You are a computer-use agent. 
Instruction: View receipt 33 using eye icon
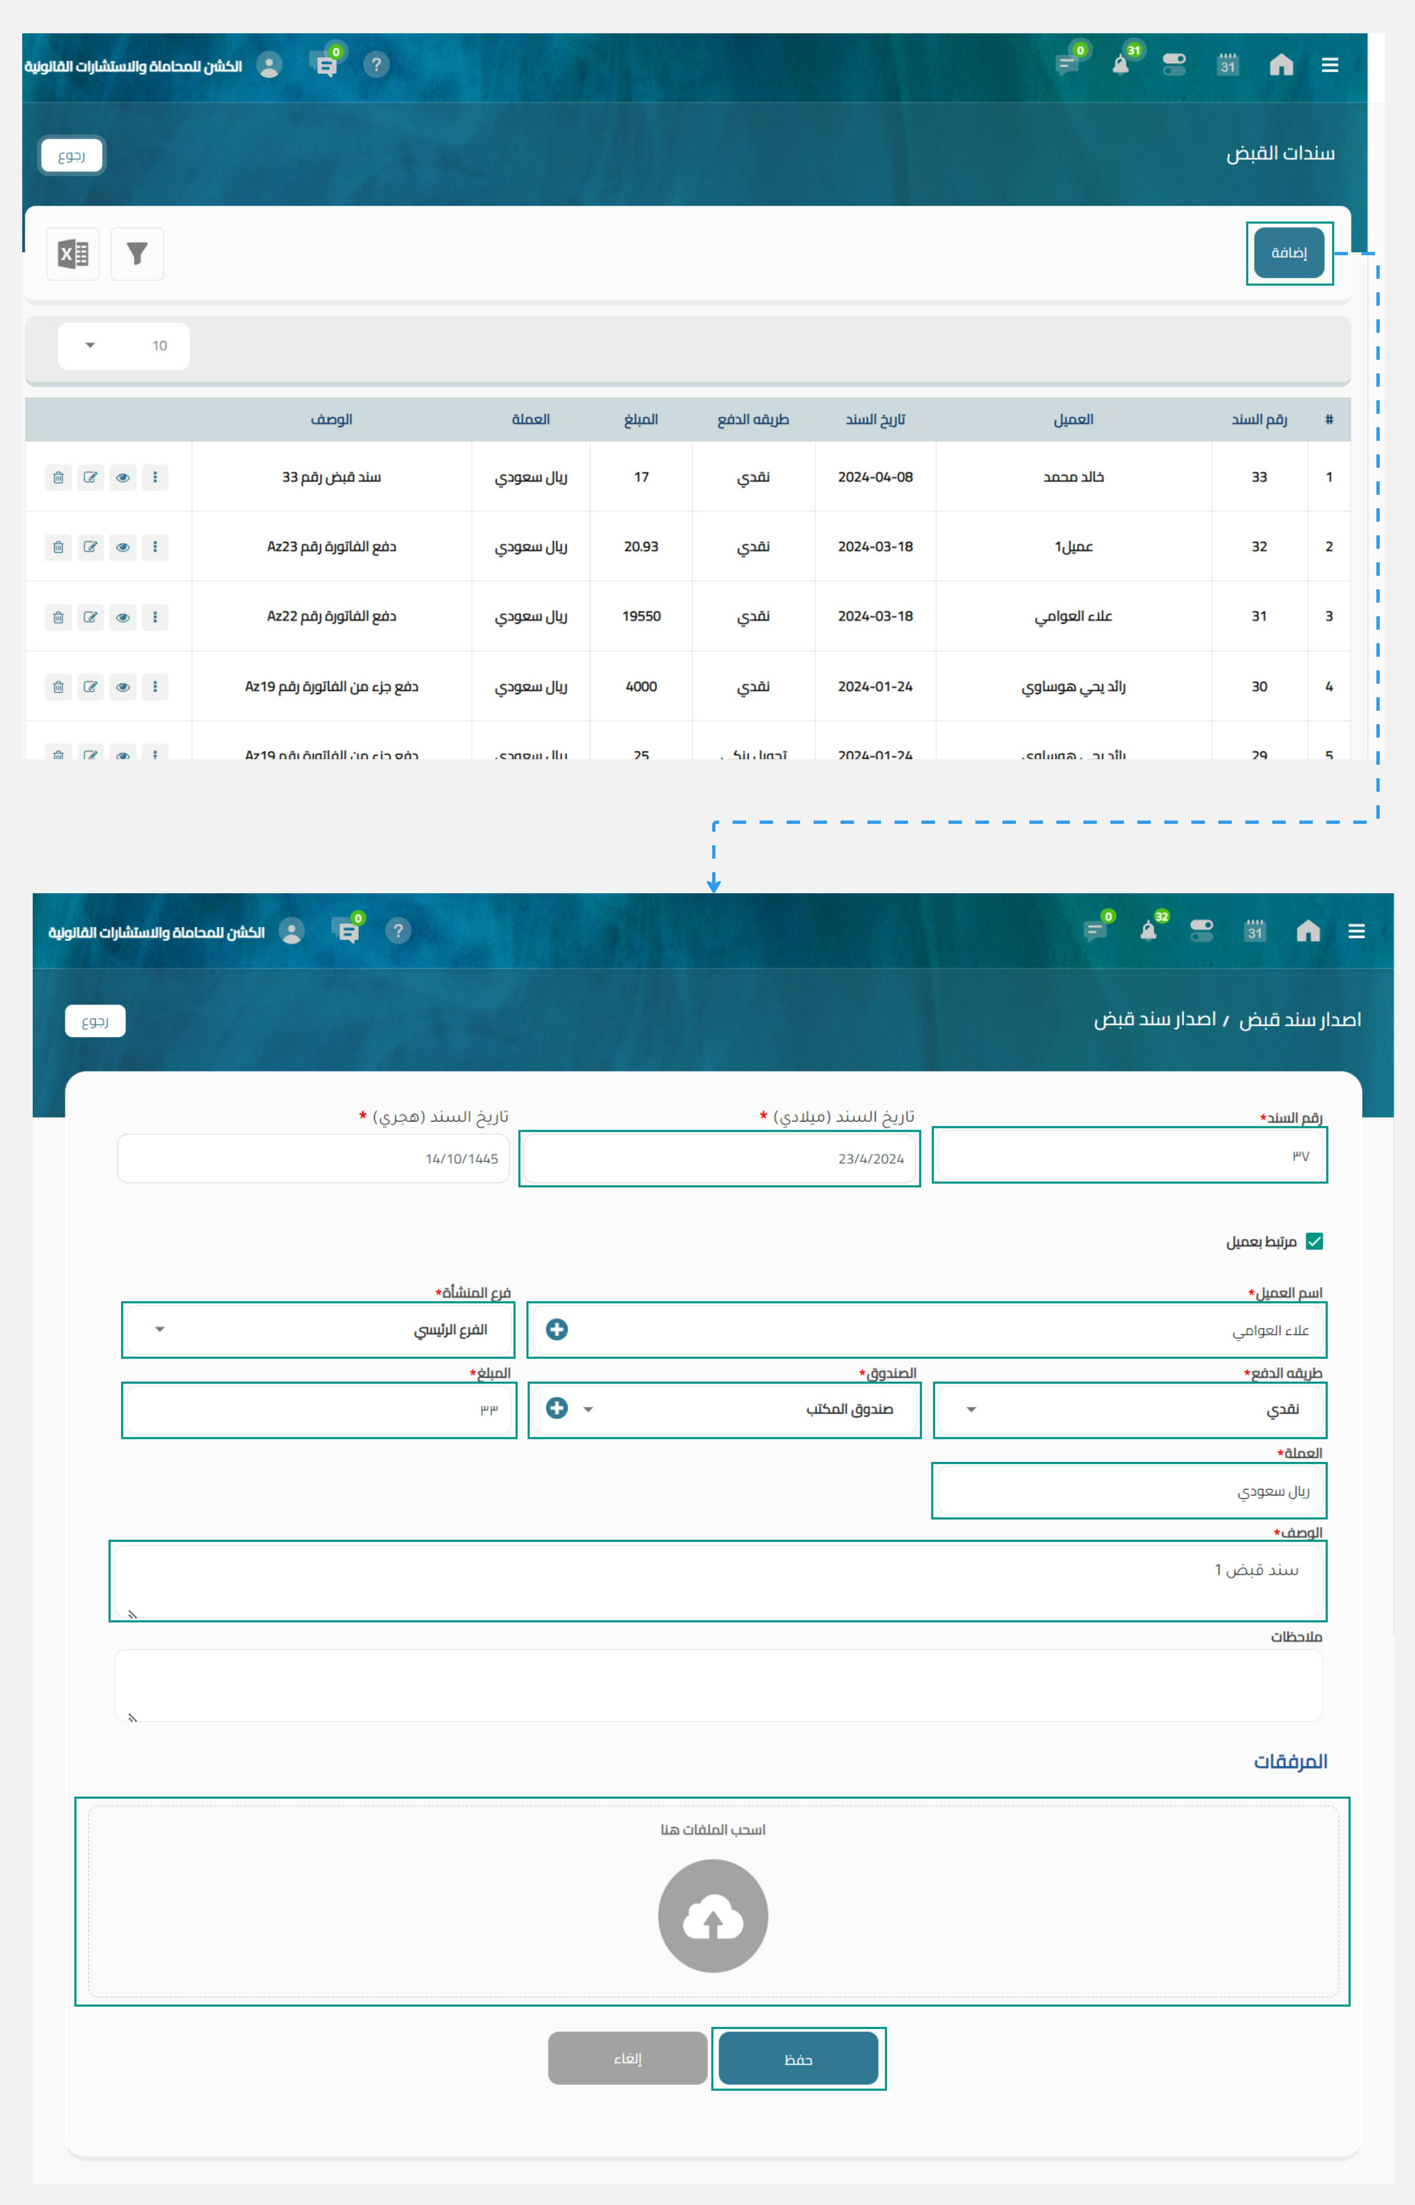123,477
